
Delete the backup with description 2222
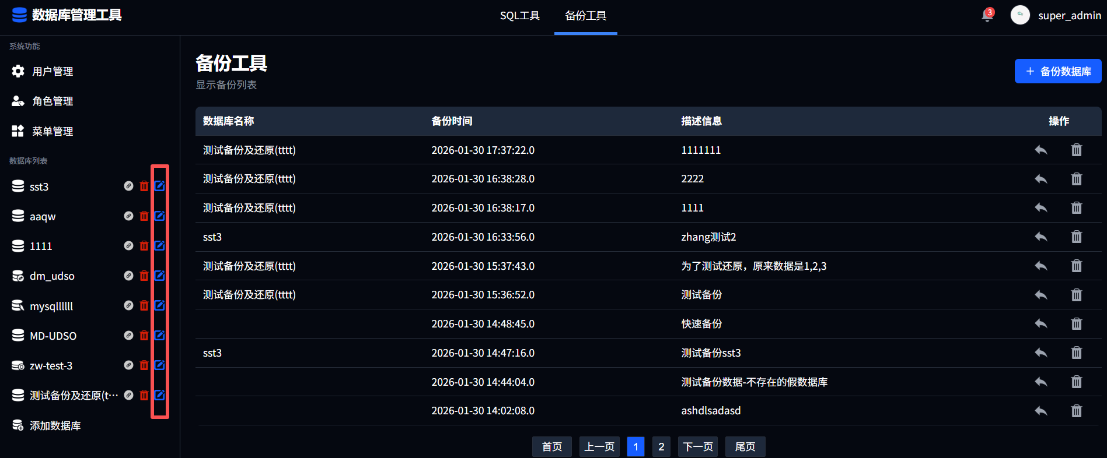click(1076, 179)
